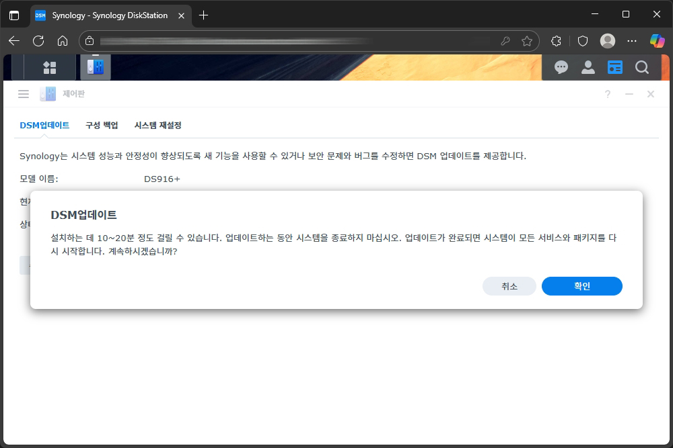The image size is (673, 448).
Task: Open saved passwords key icon
Action: 505,41
